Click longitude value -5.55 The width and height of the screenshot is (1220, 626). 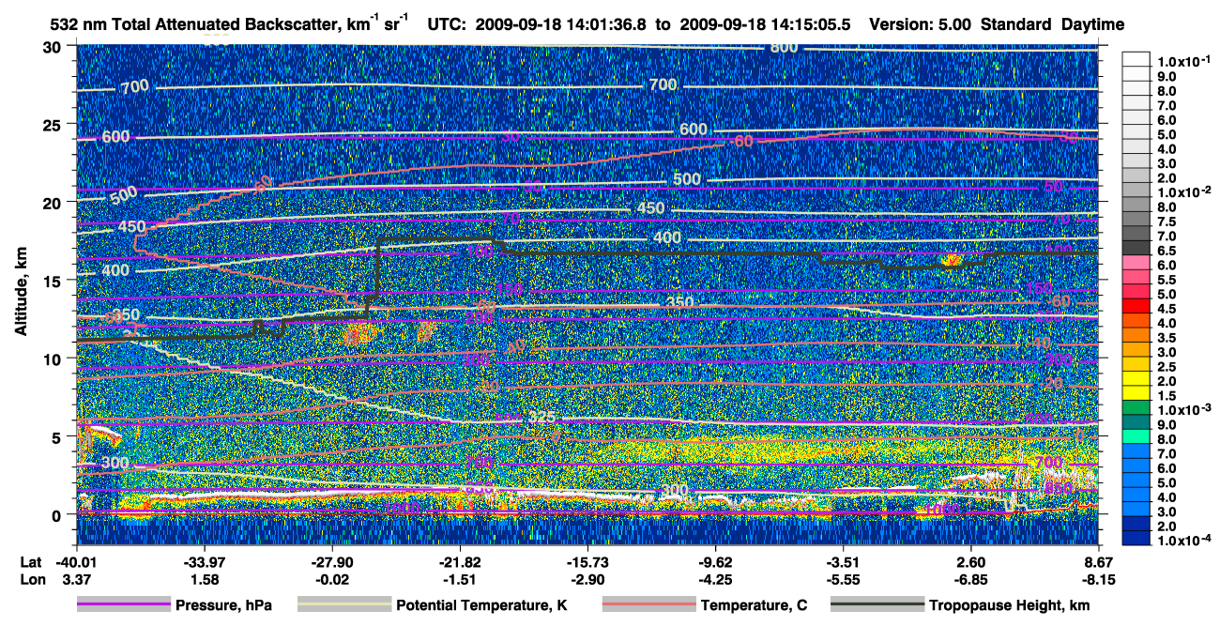tap(844, 579)
